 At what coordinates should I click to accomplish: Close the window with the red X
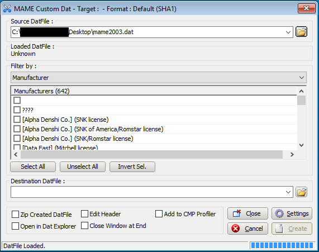[307, 8]
